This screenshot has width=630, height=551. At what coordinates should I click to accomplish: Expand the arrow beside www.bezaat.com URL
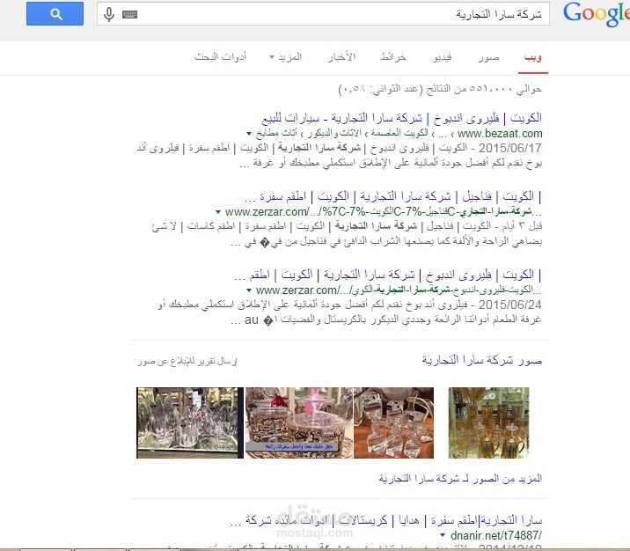(x=249, y=134)
